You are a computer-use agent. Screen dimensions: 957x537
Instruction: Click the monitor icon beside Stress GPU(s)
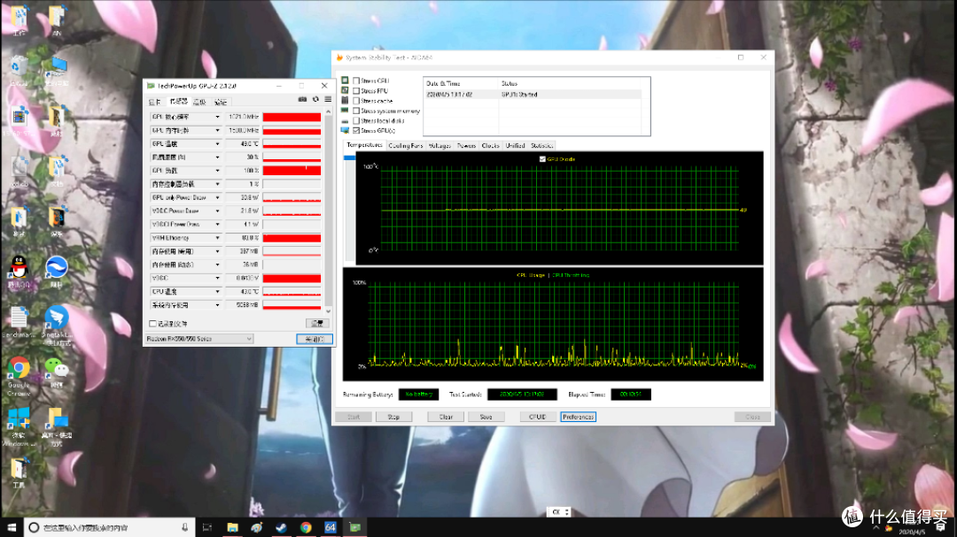(x=346, y=130)
